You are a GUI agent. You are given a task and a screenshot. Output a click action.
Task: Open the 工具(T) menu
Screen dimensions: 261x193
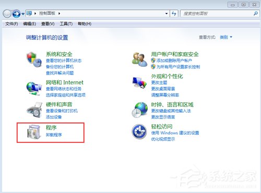[66, 23]
